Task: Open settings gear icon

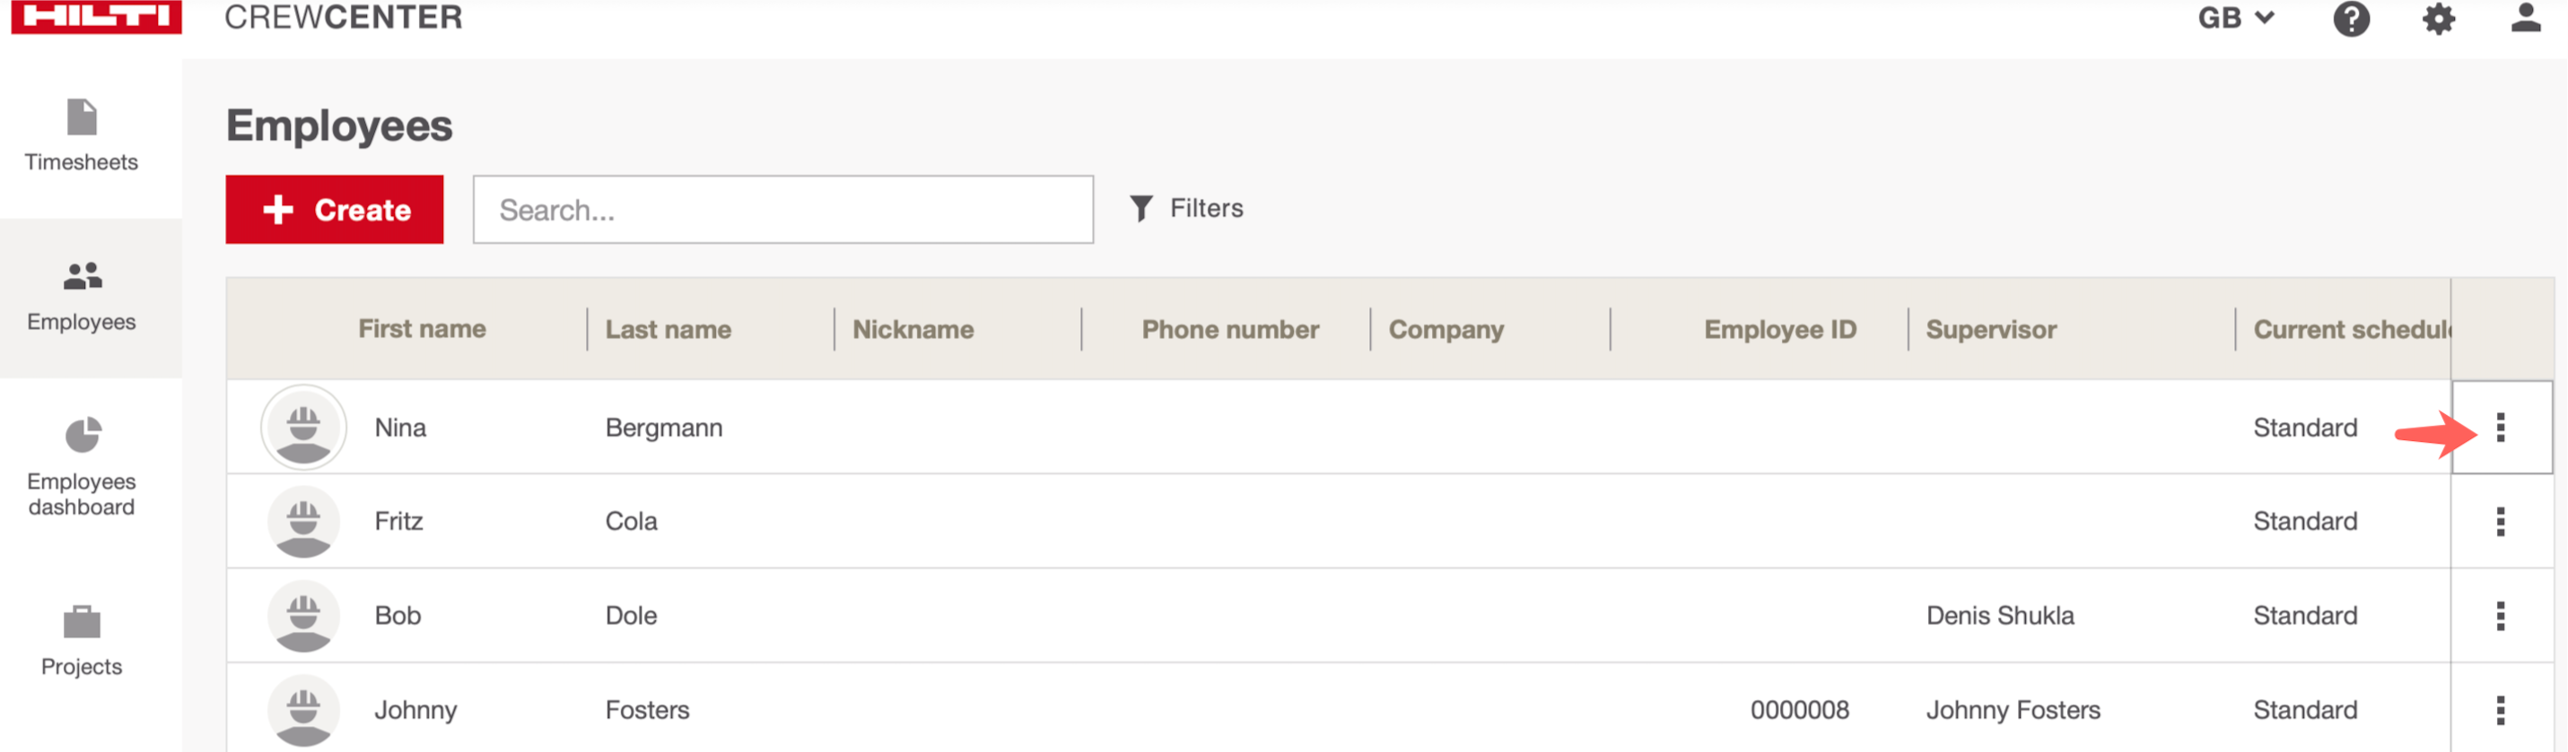Action: [2437, 19]
